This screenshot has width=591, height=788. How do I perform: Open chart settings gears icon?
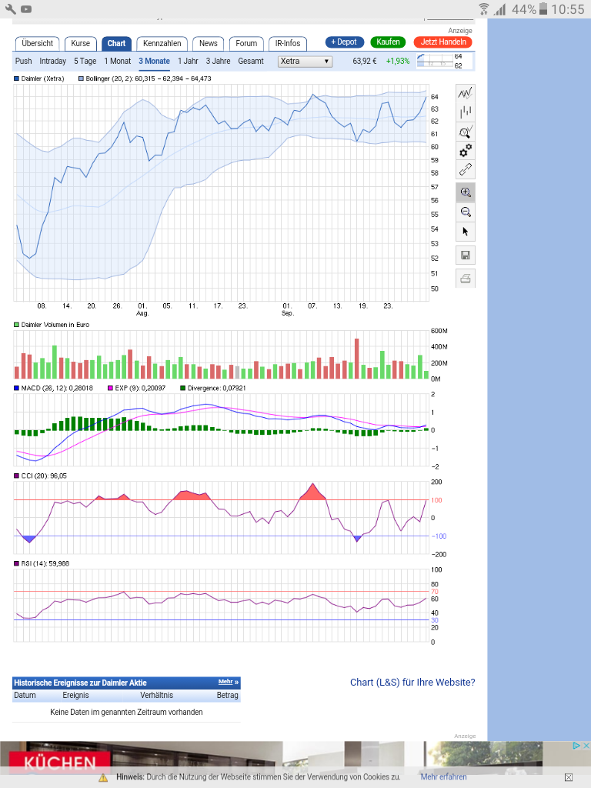tap(466, 150)
